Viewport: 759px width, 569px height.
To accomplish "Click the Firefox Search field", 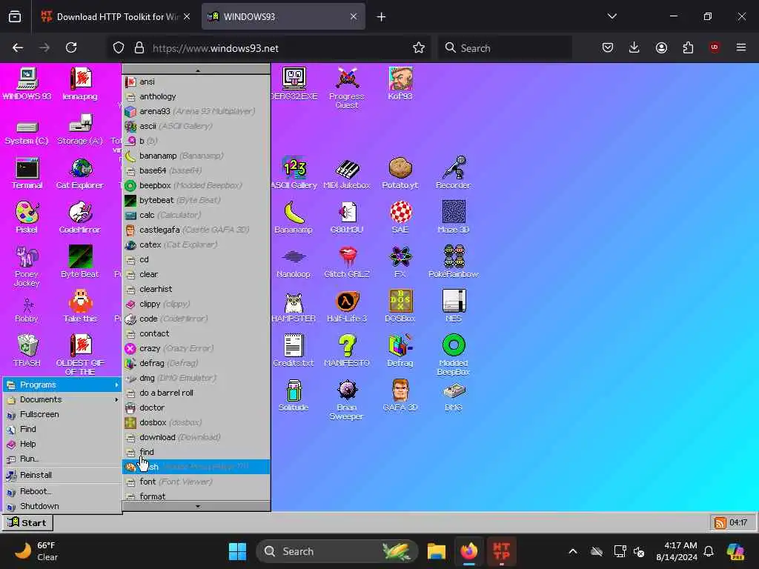I will 506,48.
